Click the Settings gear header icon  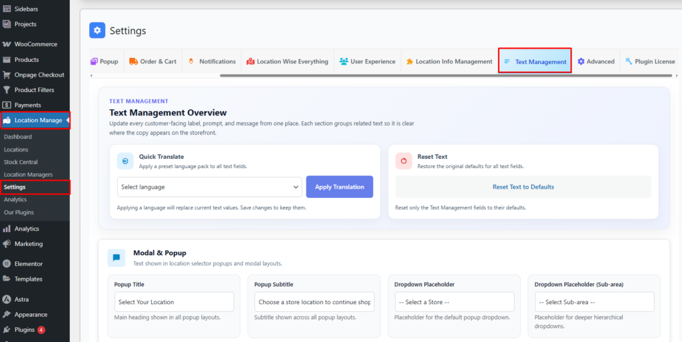tap(98, 31)
